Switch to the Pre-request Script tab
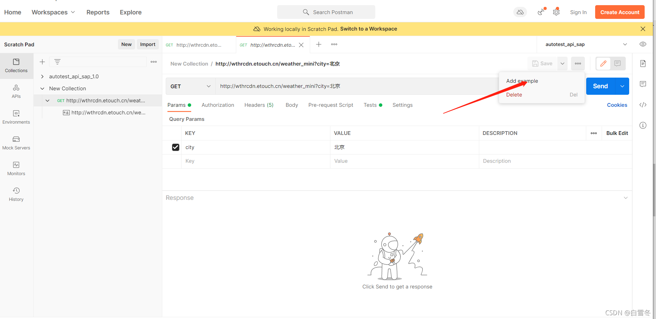This screenshot has width=656, height=319. point(331,105)
